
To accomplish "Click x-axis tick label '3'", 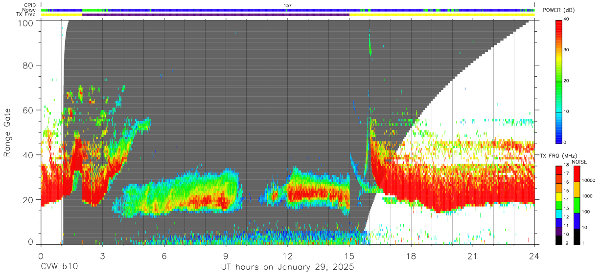I will tap(102, 256).
